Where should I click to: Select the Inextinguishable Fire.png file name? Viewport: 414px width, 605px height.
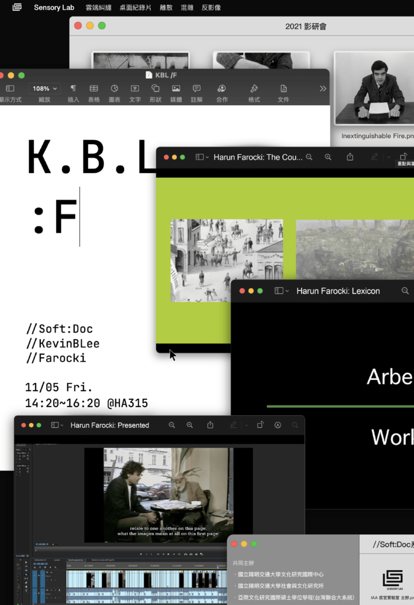(x=377, y=136)
